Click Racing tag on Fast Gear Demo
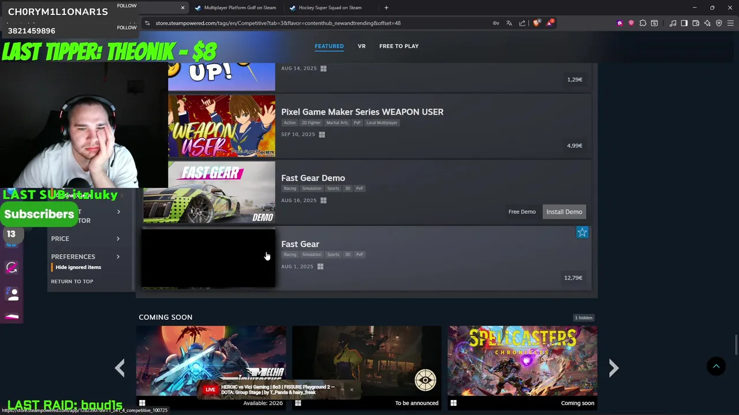 click(290, 188)
